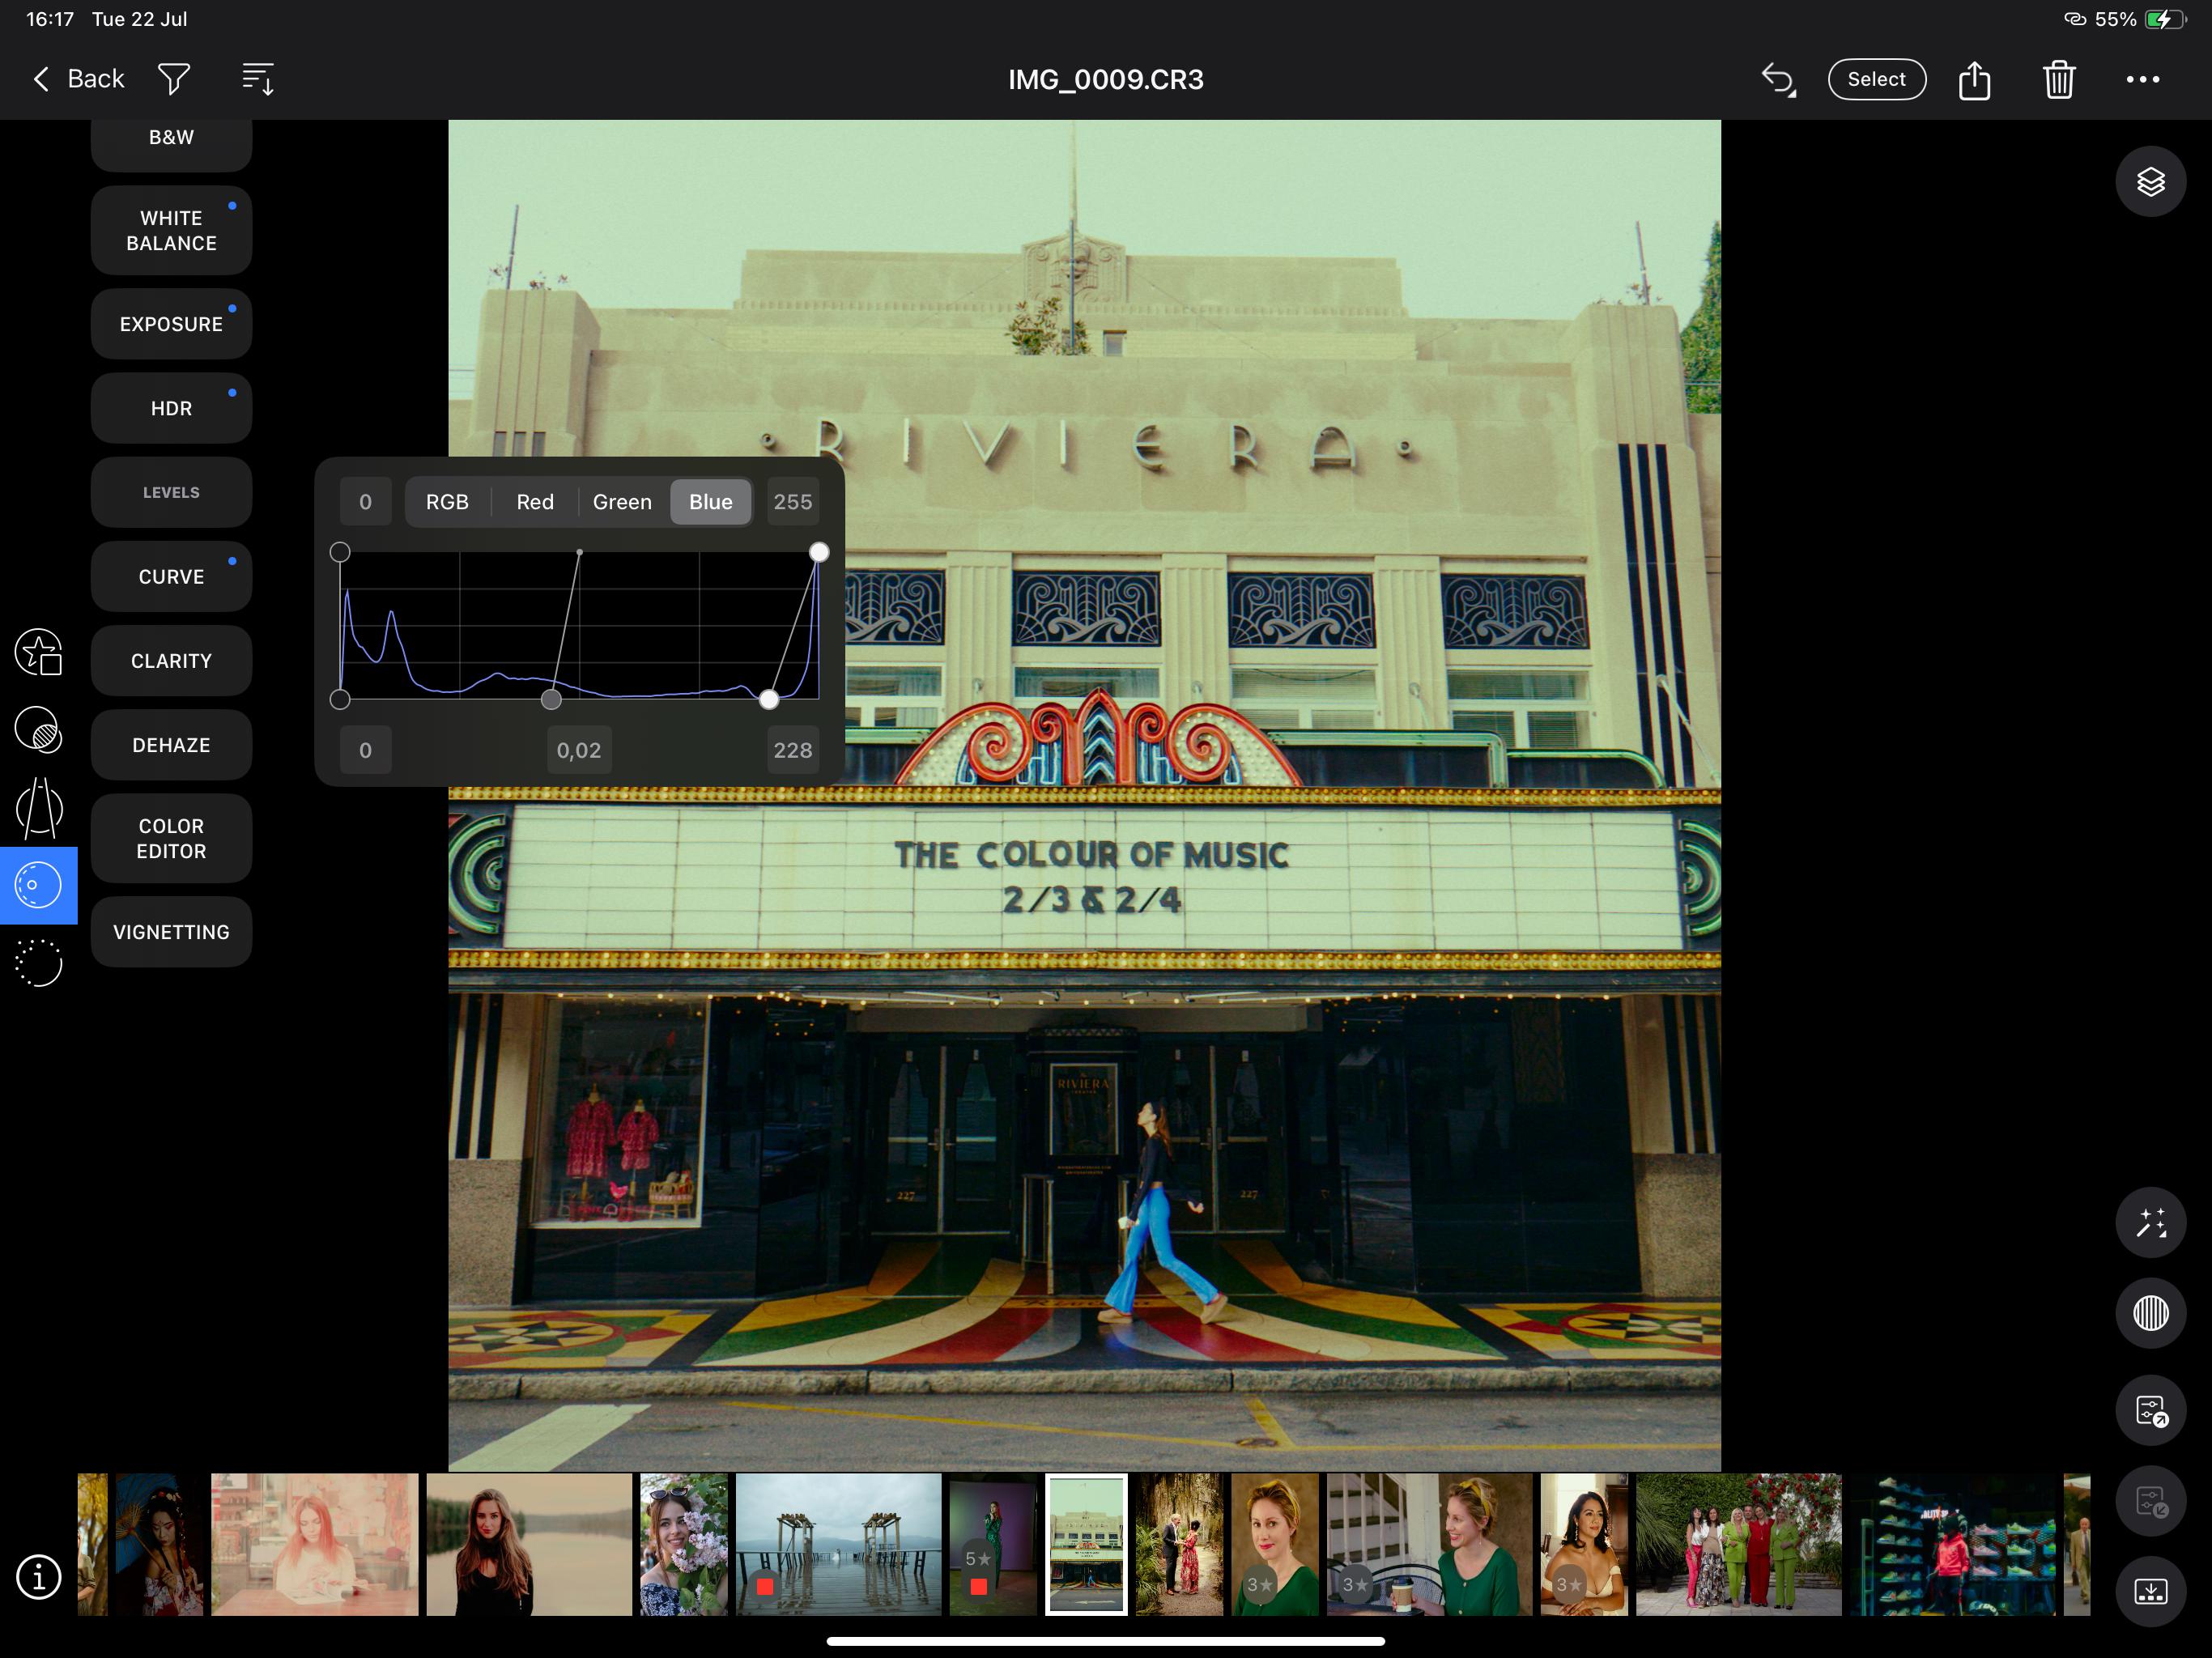Click the trash delete icon

(2059, 79)
